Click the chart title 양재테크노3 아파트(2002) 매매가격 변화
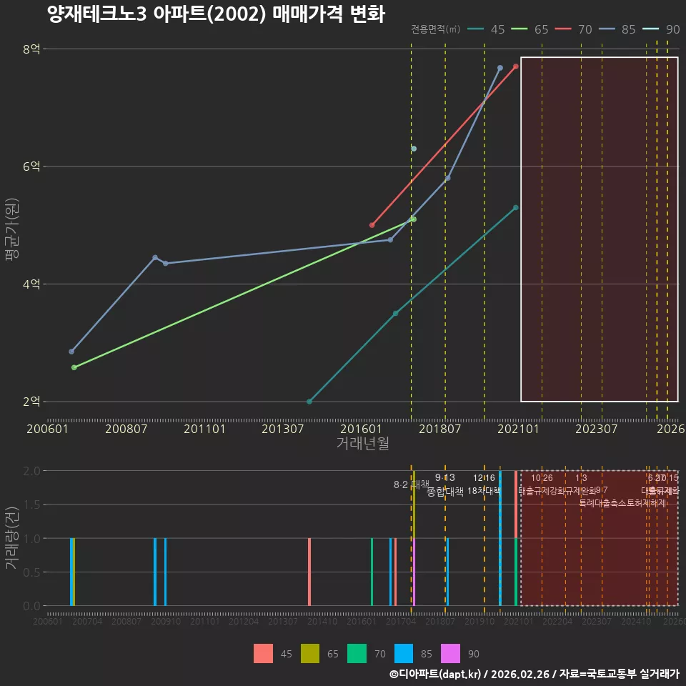 (x=216, y=14)
